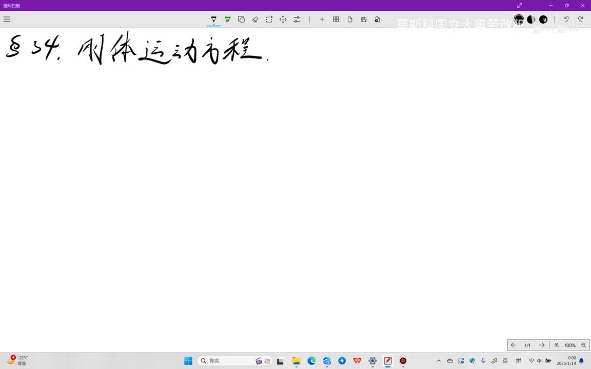Image resolution: width=591 pixels, height=369 pixels.
Task: Go to the next page
Action: coord(542,345)
